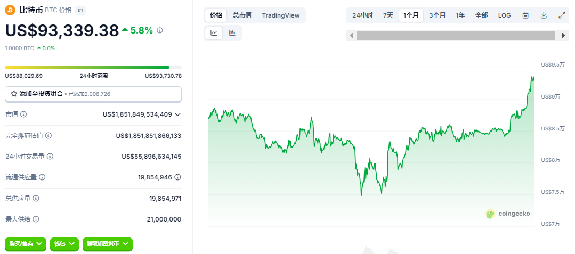Click the volume value US$55,896,634,145
This screenshot has height=254, width=575.
click(151, 157)
